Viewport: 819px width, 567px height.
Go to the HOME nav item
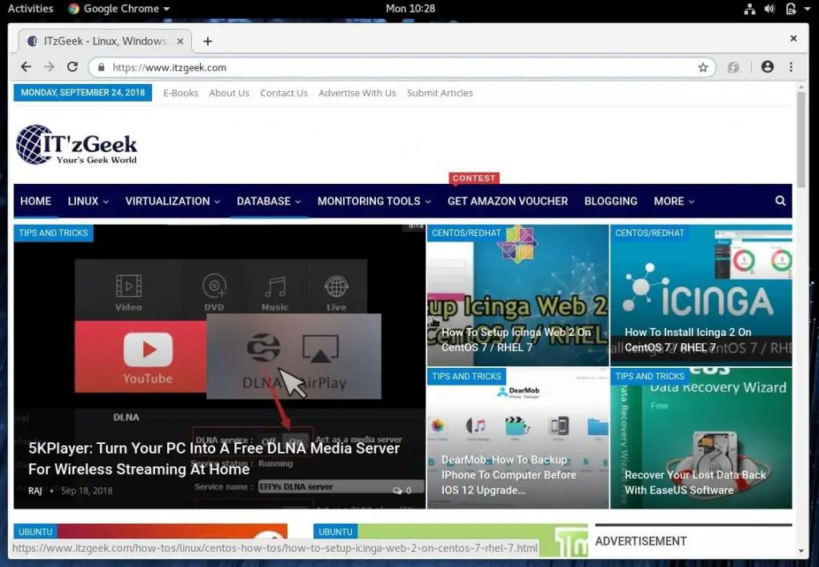(35, 201)
